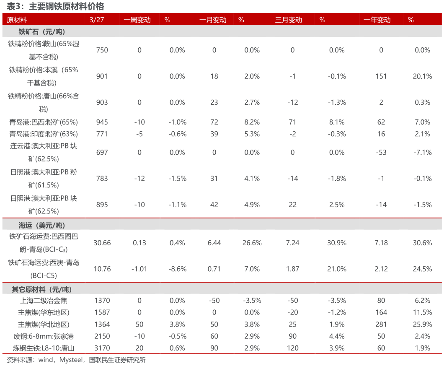
Task: Click the 一年变动 column header
Action: click(x=377, y=20)
